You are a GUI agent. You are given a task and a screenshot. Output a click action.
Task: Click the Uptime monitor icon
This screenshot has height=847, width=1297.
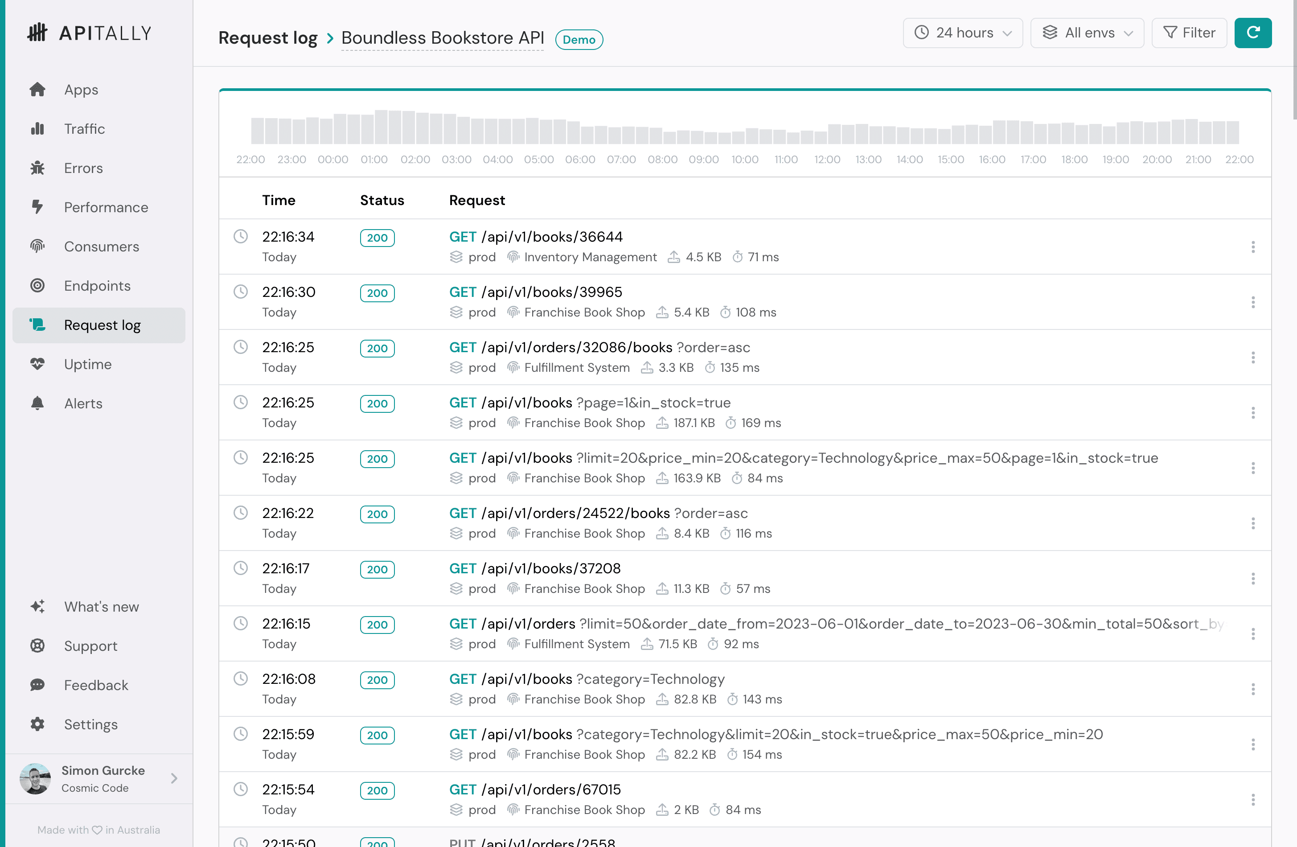(36, 364)
